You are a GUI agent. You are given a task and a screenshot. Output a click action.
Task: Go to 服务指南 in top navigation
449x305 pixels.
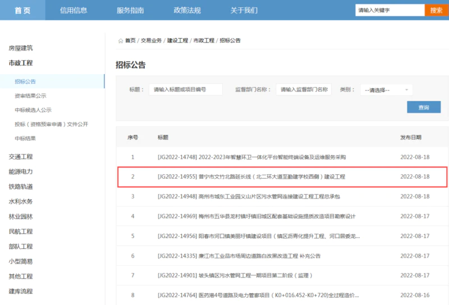(x=130, y=10)
